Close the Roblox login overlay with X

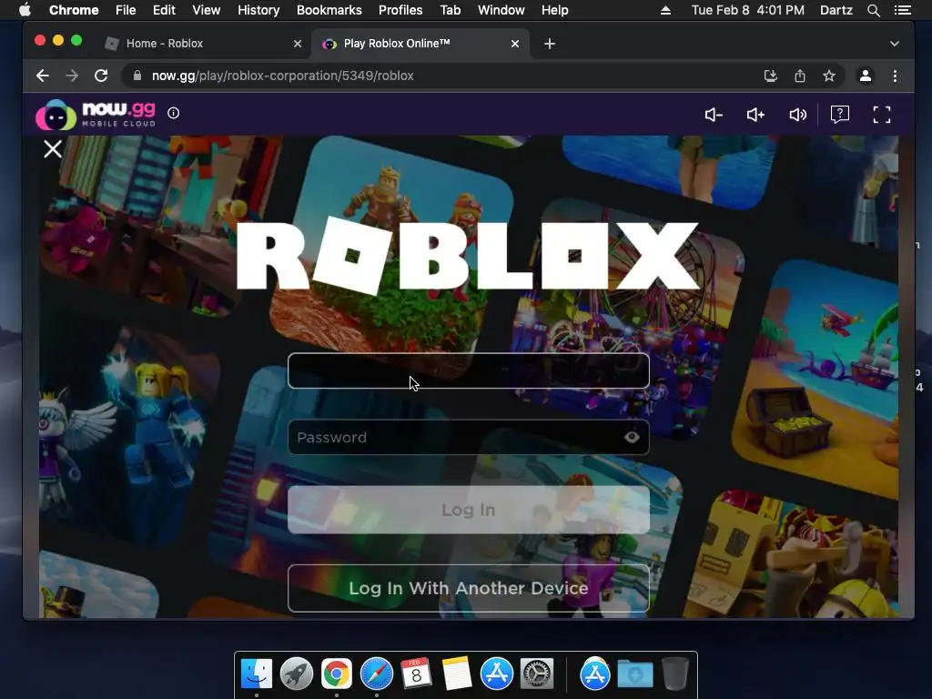coord(53,148)
